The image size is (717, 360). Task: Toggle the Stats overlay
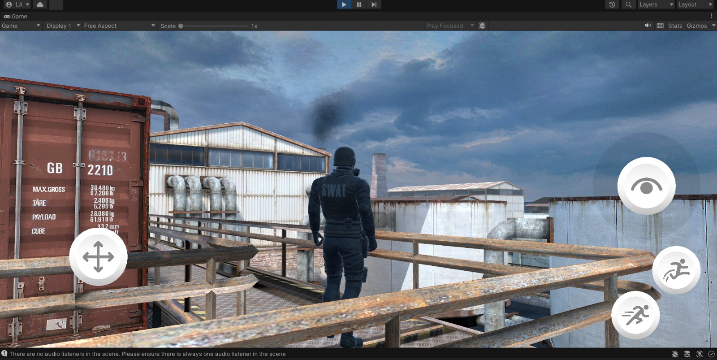click(675, 26)
